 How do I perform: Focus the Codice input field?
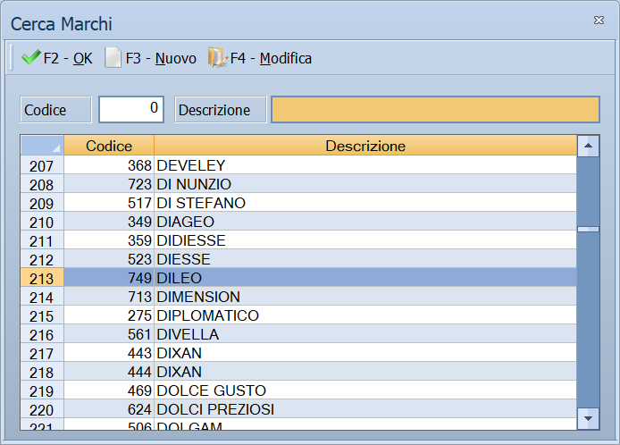(x=131, y=110)
